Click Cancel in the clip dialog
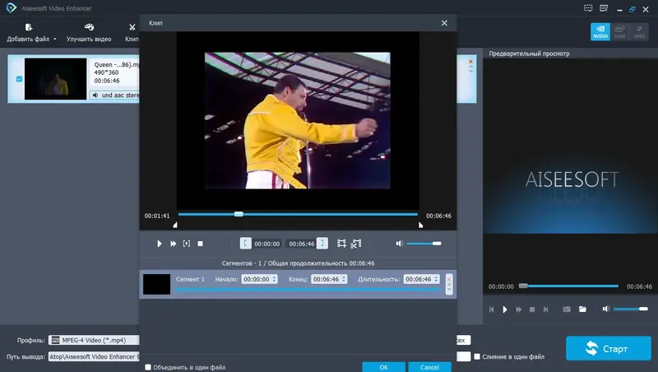The width and height of the screenshot is (658, 372). click(429, 367)
